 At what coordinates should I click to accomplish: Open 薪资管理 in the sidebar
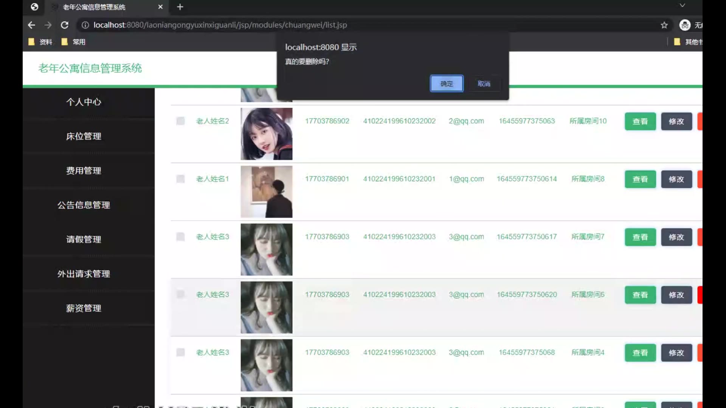[x=84, y=308]
